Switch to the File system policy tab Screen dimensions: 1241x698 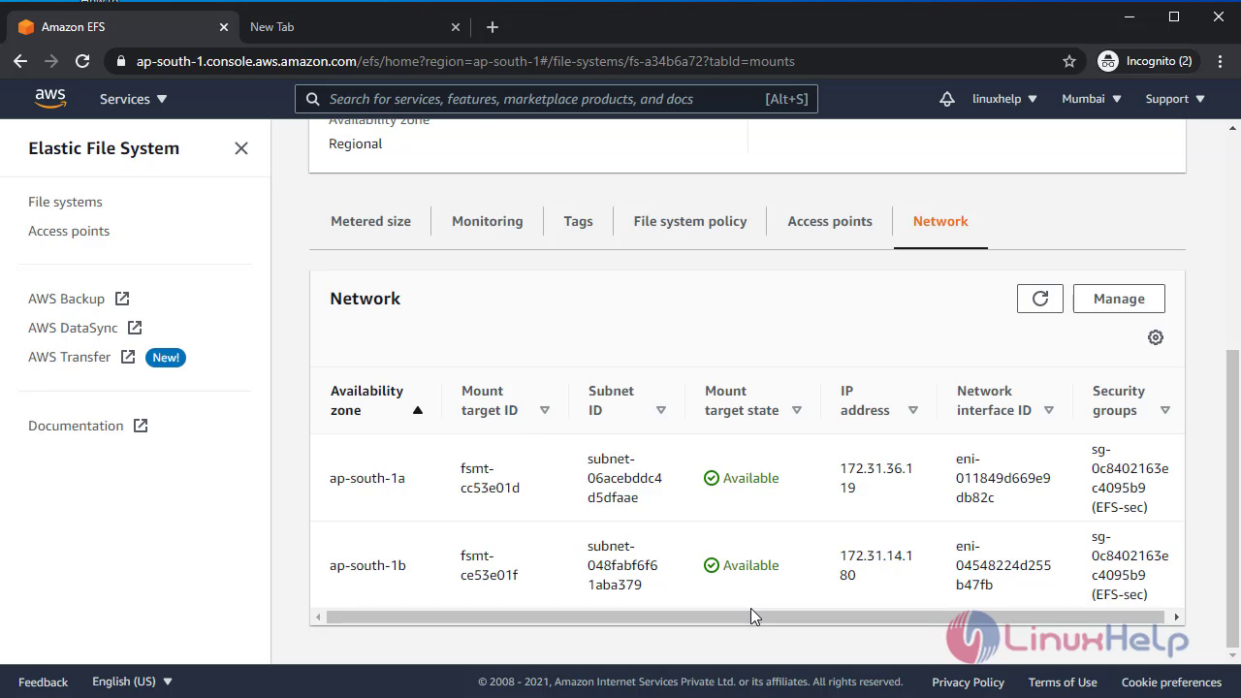[690, 221]
